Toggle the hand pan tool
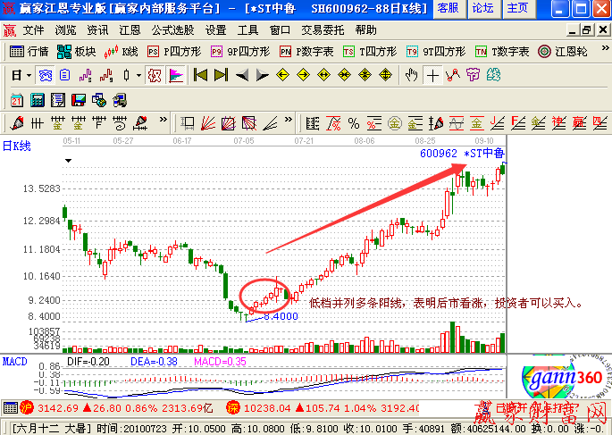The width and height of the screenshot is (612, 435). [x=412, y=75]
